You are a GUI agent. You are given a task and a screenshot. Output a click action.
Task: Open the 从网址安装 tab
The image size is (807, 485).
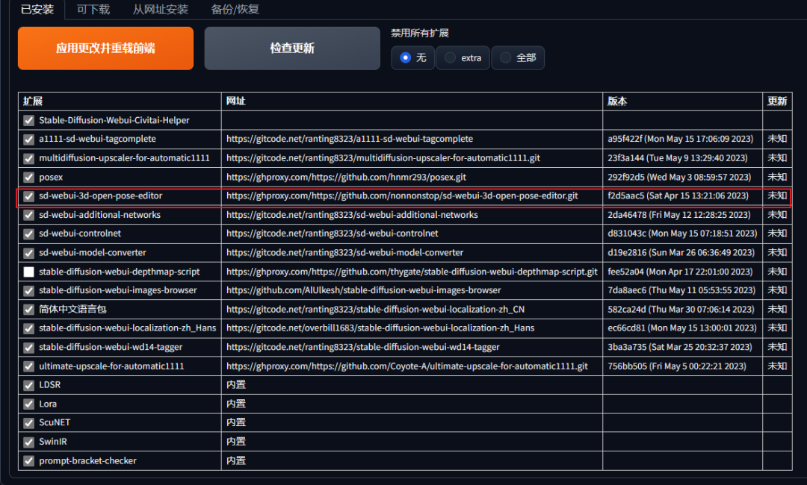click(x=160, y=9)
